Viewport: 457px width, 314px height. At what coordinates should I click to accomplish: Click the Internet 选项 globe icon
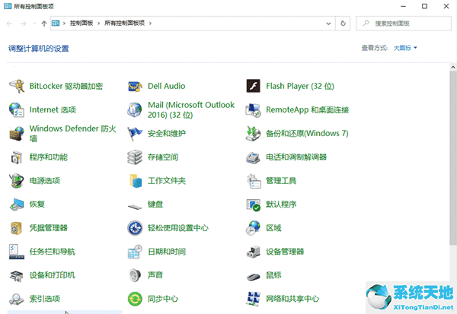coord(17,109)
